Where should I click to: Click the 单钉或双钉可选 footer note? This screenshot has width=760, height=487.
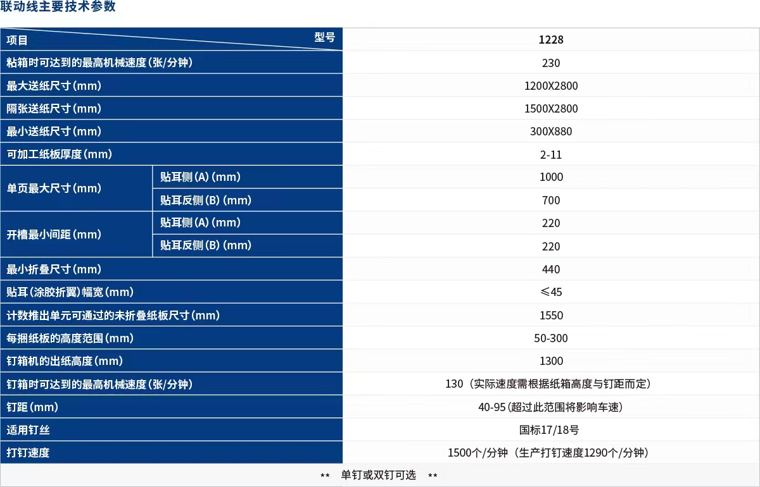coord(379,475)
